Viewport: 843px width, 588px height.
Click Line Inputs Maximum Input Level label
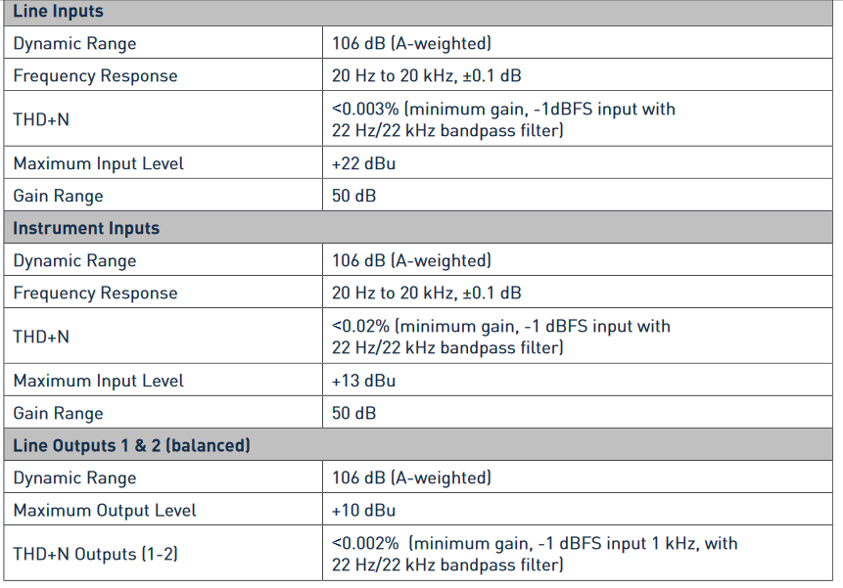tap(98, 163)
